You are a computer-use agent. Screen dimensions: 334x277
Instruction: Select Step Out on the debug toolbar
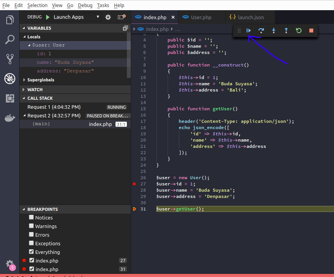(x=286, y=30)
